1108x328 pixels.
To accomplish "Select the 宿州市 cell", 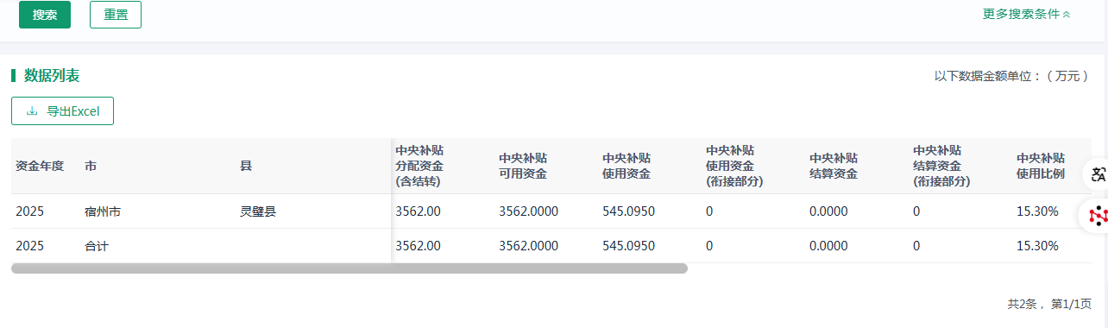I will 103,211.
